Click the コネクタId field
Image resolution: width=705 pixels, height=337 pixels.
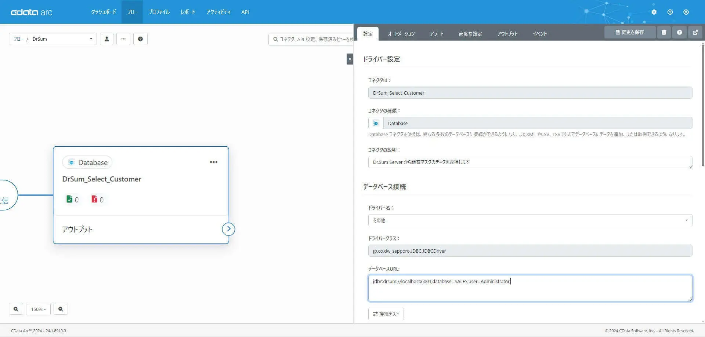(530, 93)
